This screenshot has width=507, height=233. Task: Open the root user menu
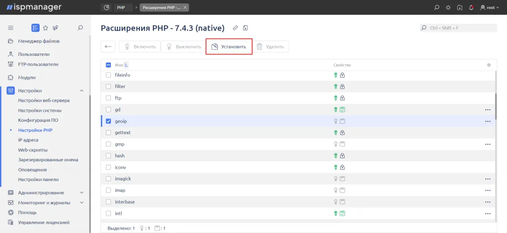[490, 7]
